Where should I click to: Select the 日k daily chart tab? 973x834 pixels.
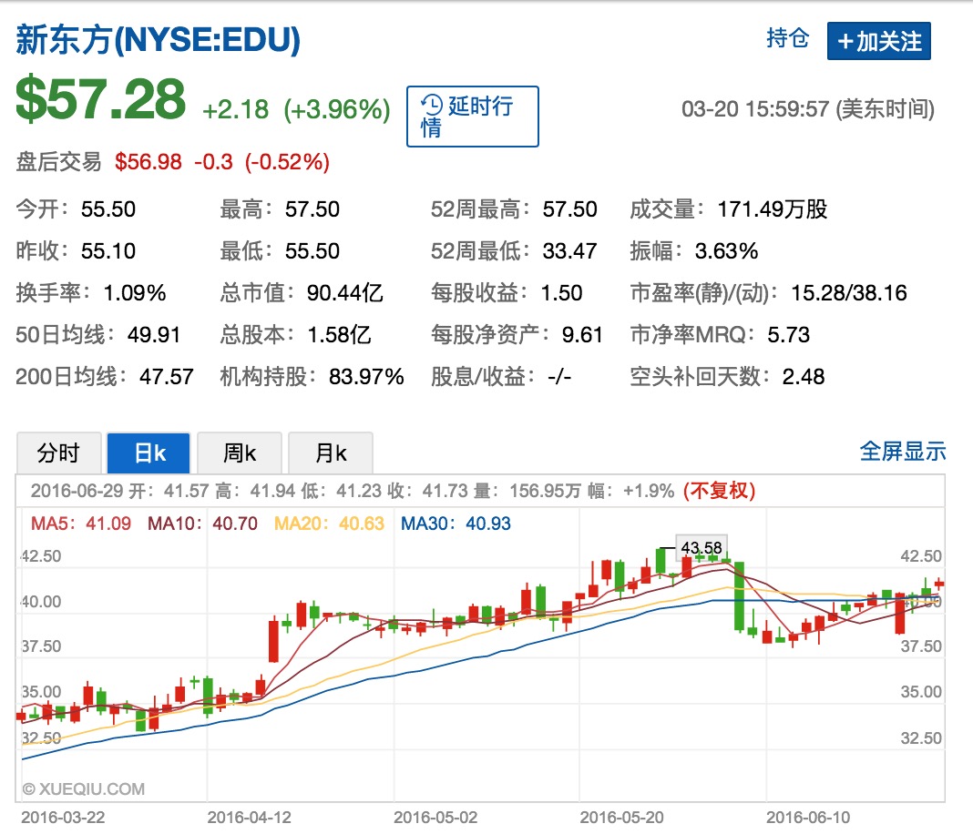click(x=149, y=453)
